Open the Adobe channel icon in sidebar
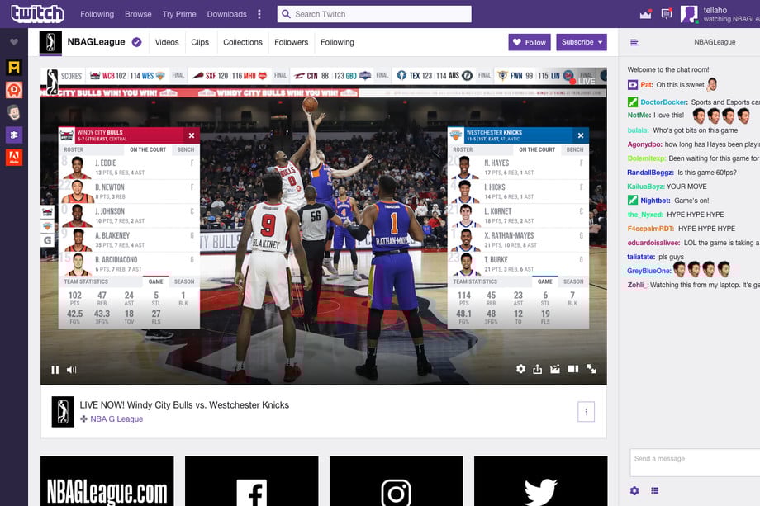The image size is (760, 506). point(13,158)
